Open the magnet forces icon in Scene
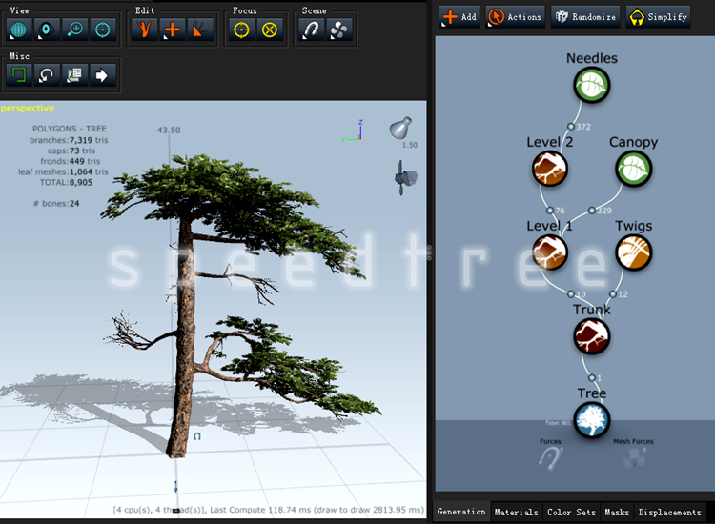715x524 pixels. click(x=312, y=30)
